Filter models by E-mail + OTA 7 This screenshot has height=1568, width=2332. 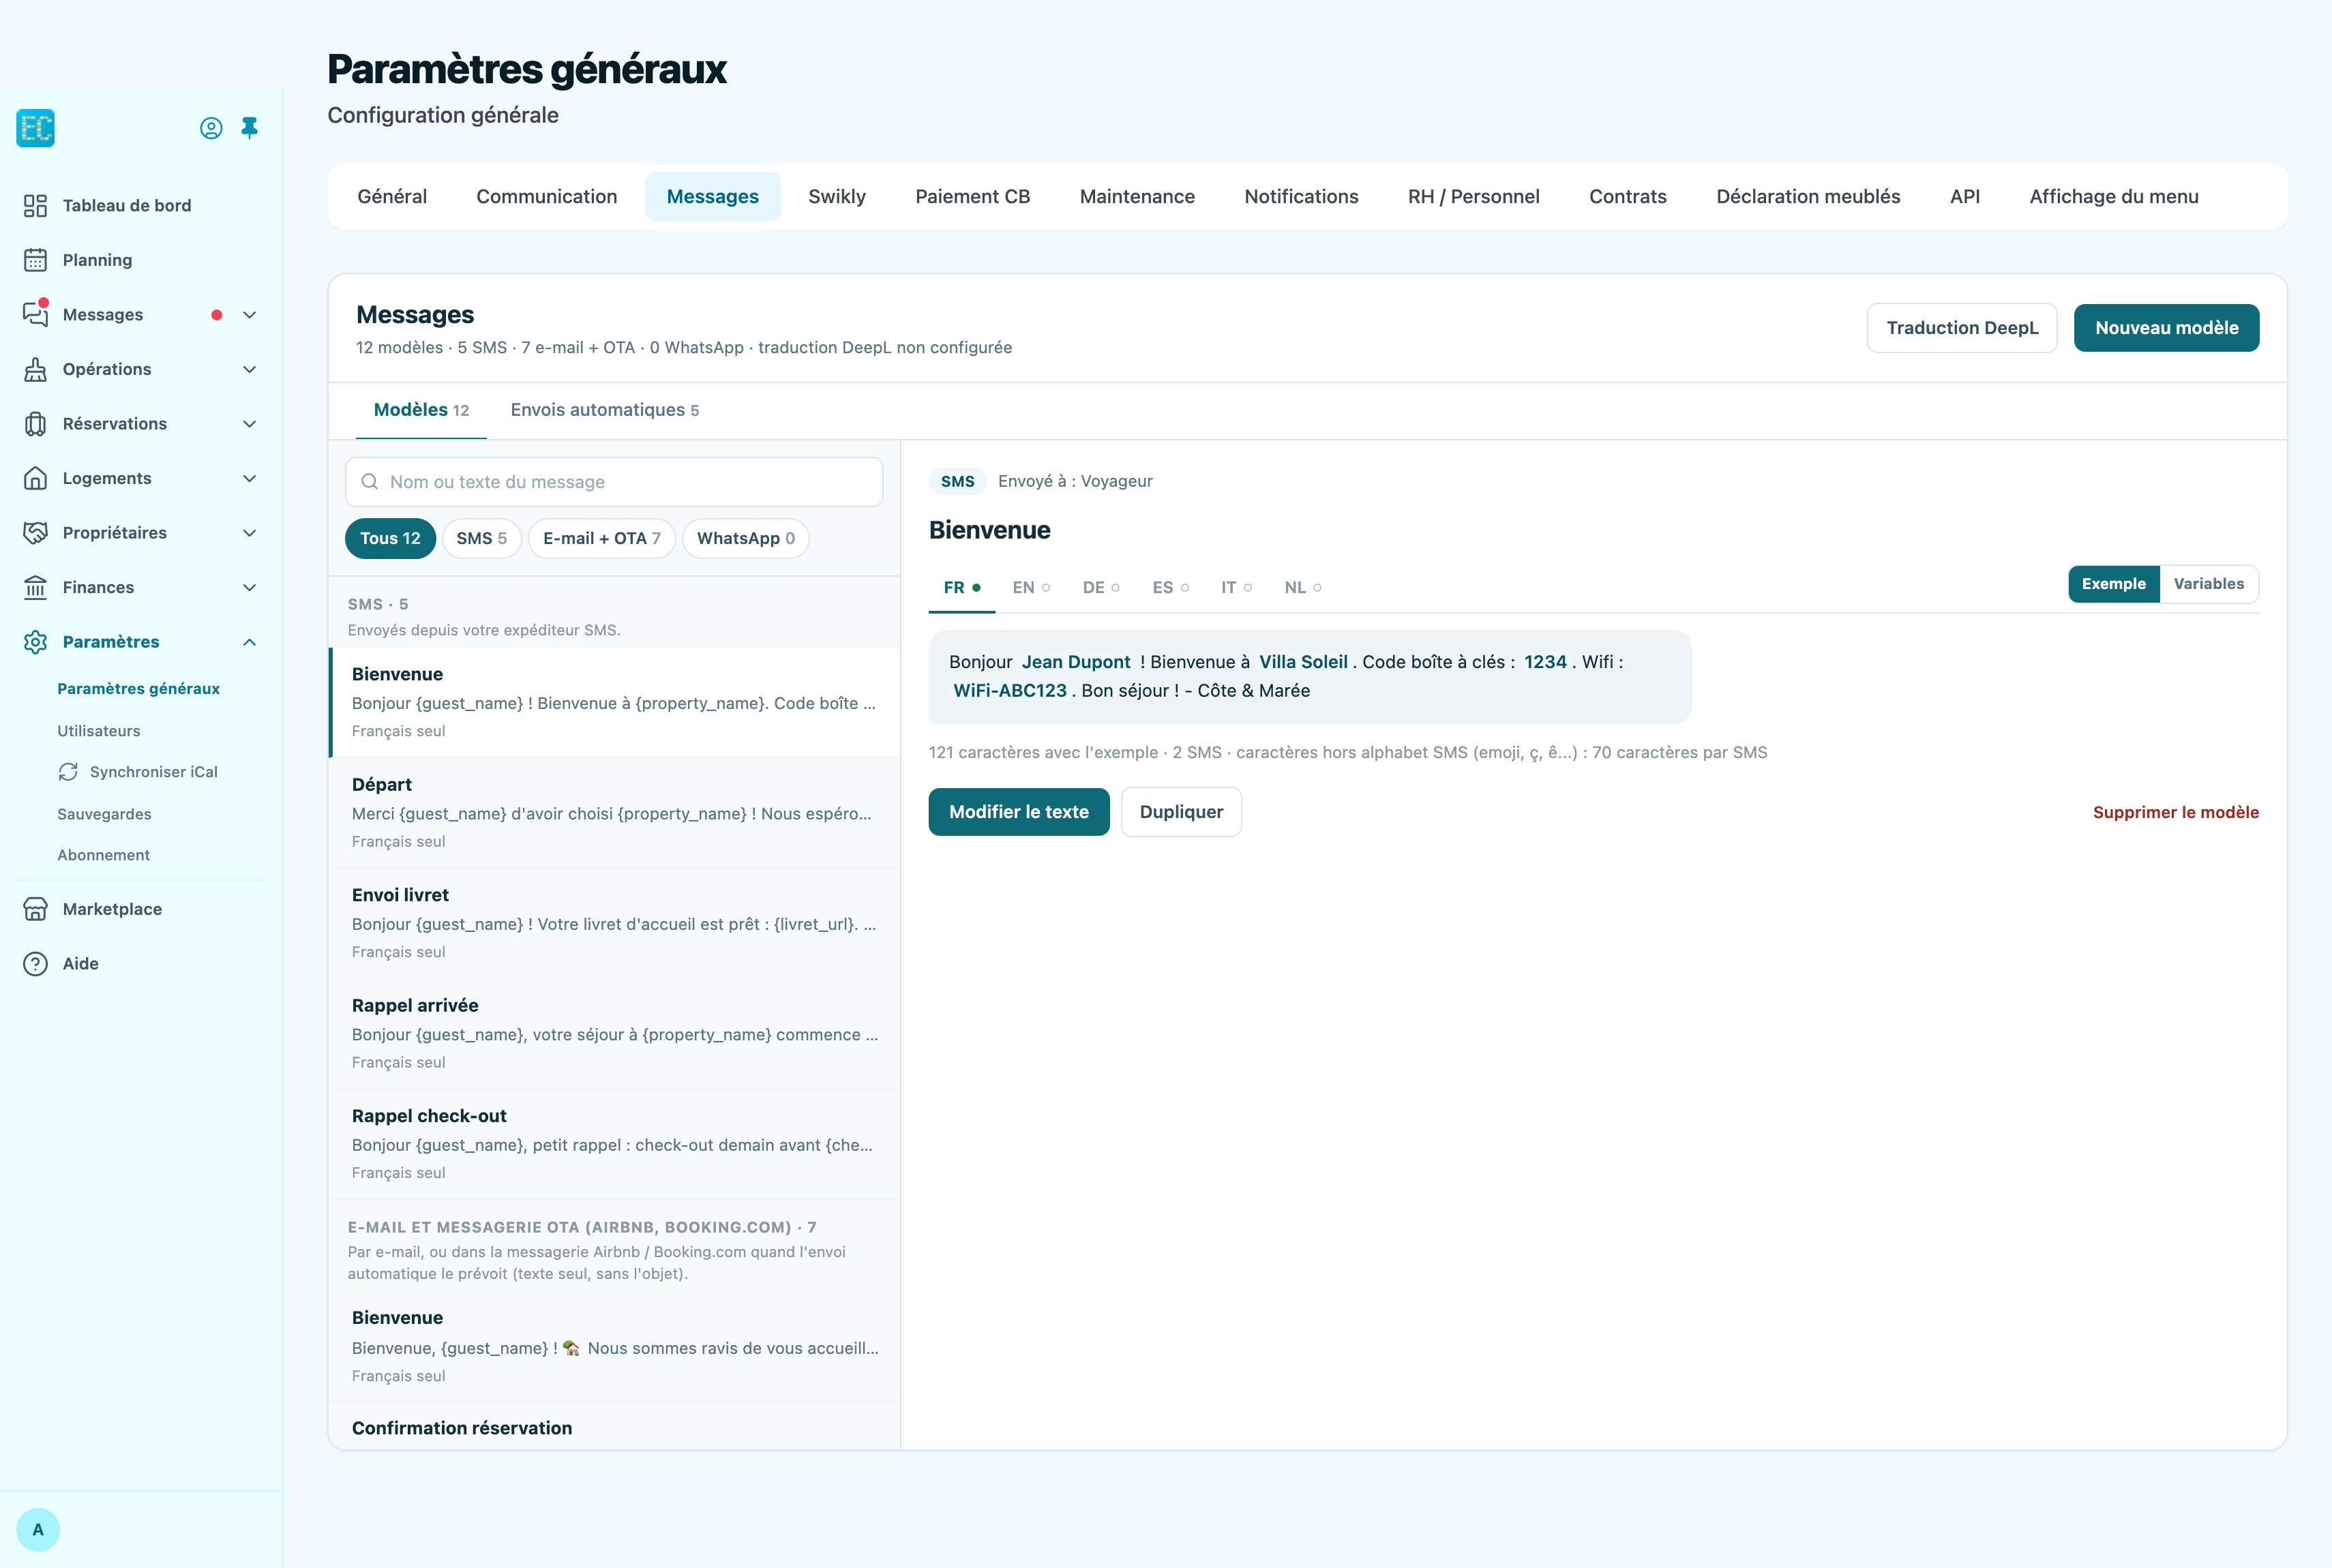click(x=601, y=538)
